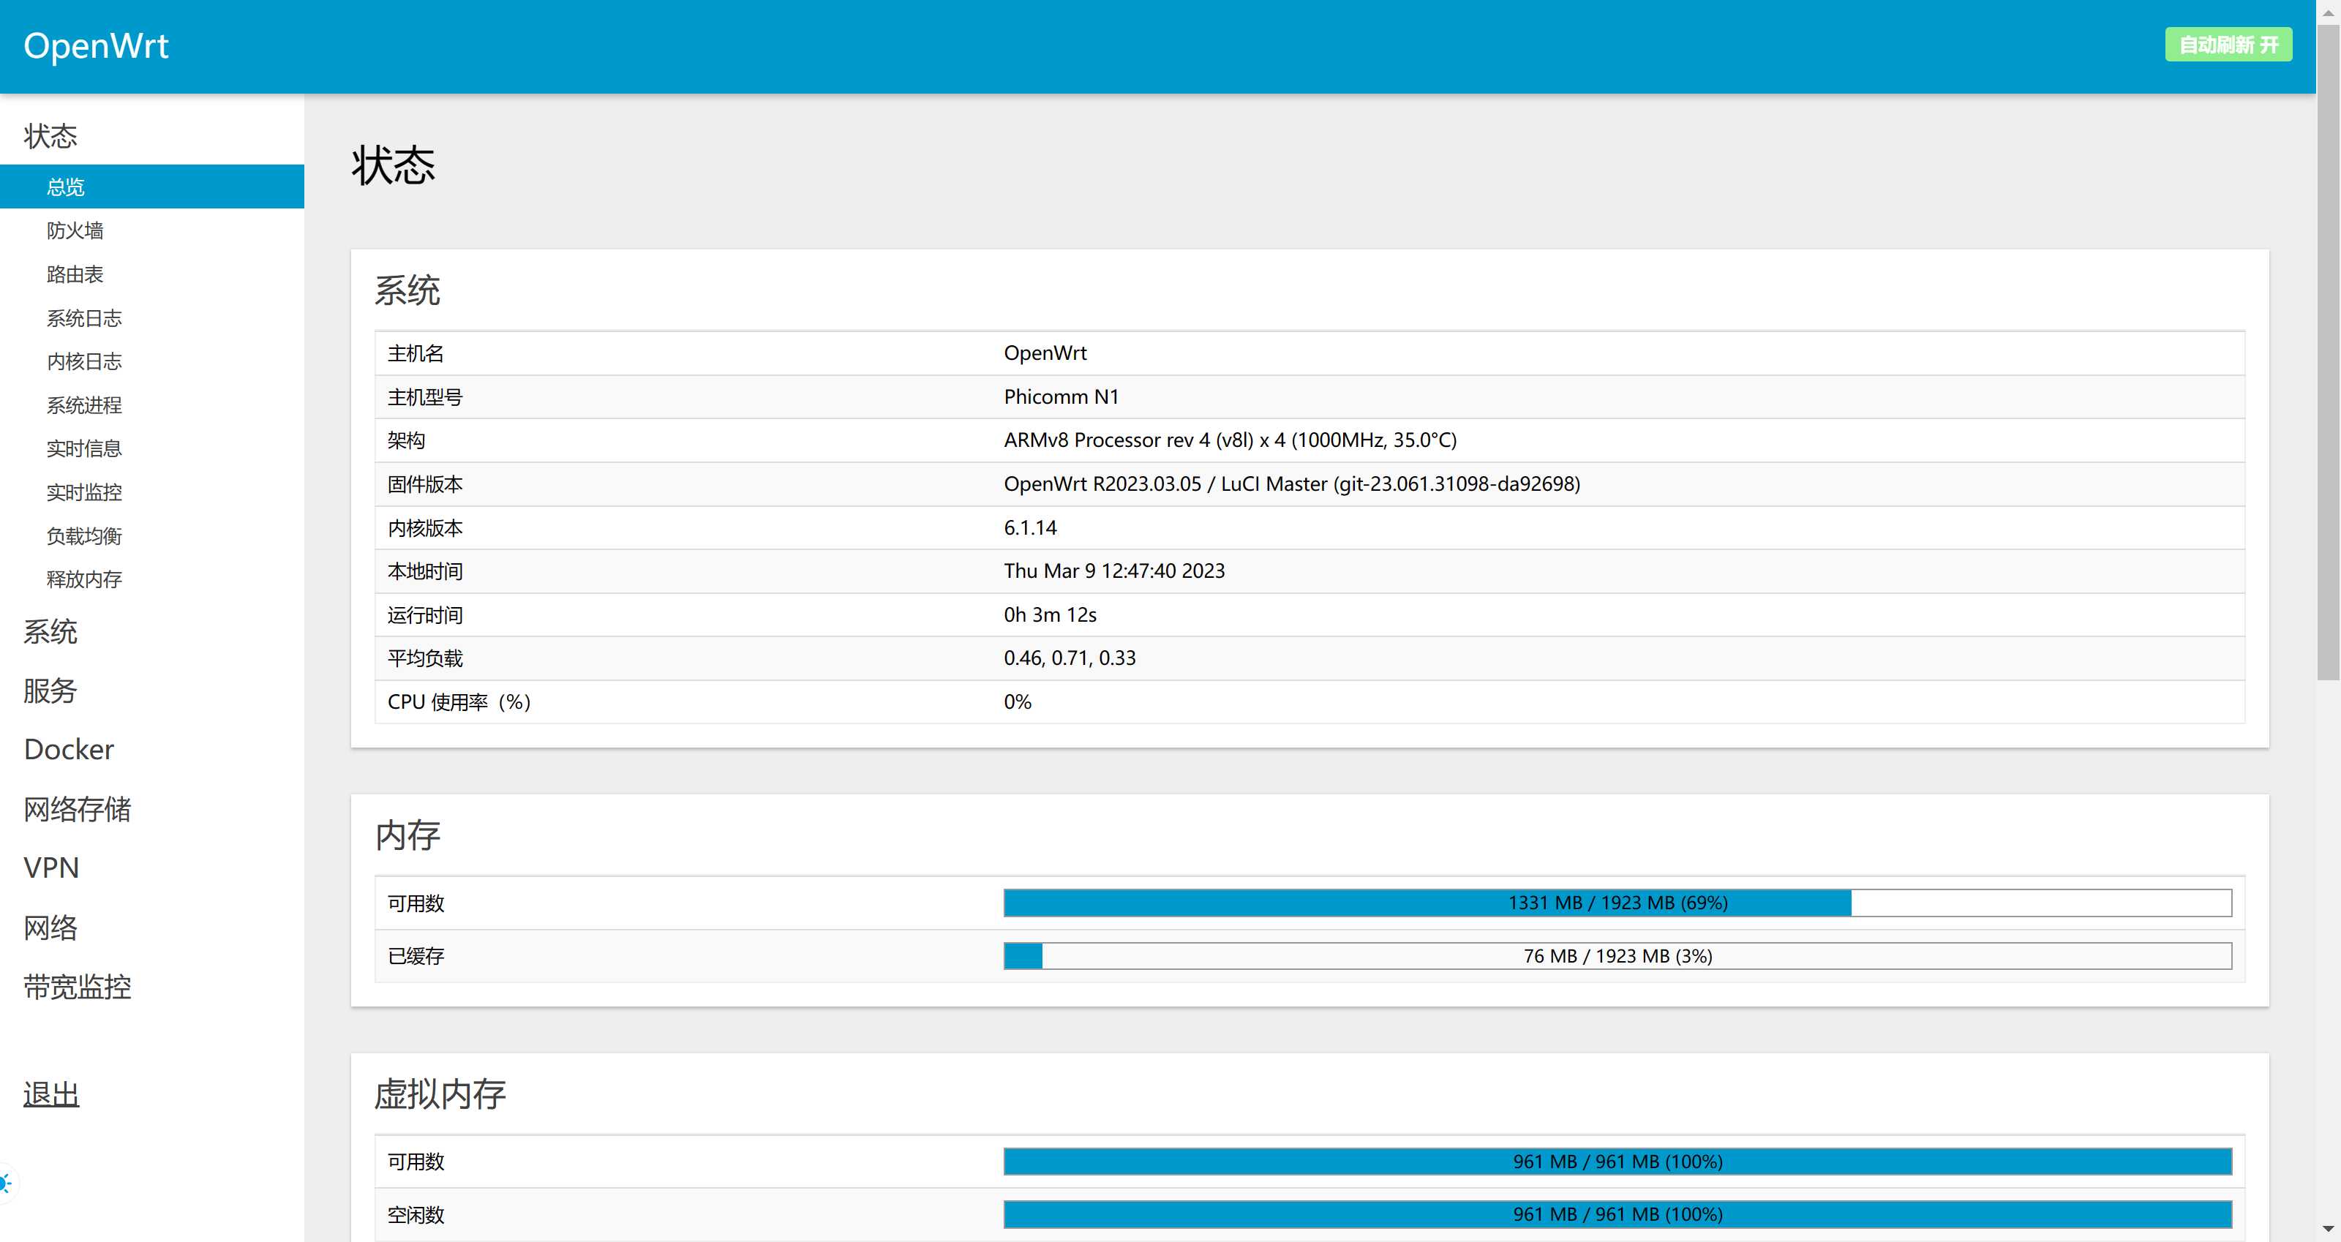Expand the Docker sidebar section
This screenshot has width=2341, height=1242.
coord(69,750)
